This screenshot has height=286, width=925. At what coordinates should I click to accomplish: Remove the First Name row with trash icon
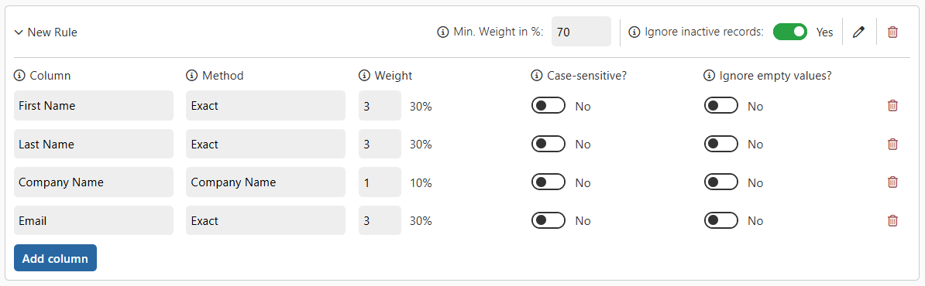click(892, 106)
